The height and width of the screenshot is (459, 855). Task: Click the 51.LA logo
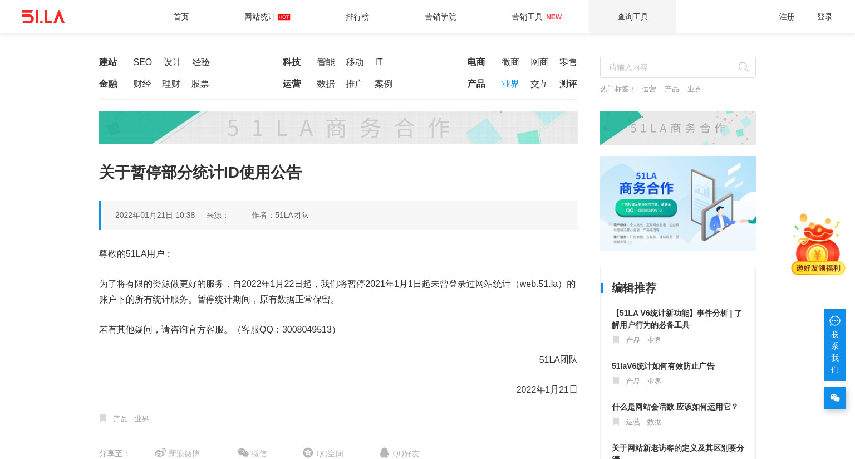pos(43,17)
